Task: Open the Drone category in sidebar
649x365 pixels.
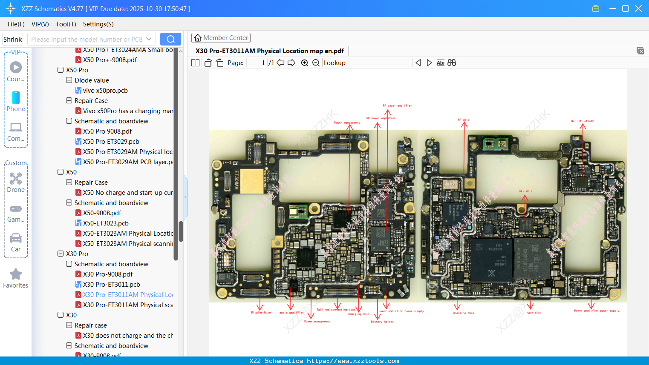Action: click(x=16, y=182)
